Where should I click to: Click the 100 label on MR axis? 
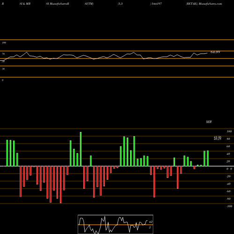[229, 132]
